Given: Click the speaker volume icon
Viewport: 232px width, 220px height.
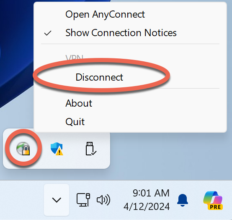Looking at the screenshot, I should (x=103, y=200).
